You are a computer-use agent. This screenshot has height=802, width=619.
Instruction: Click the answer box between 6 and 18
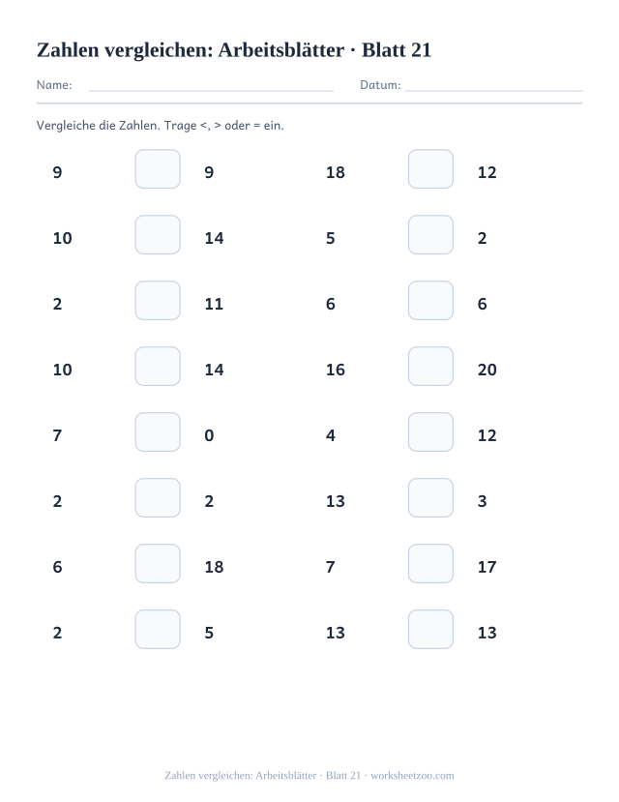point(158,564)
